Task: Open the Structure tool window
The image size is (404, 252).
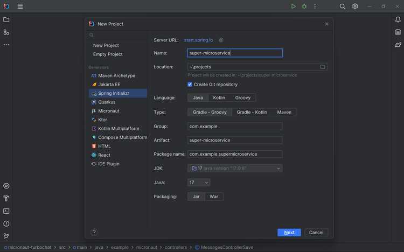Action: [x=6, y=32]
